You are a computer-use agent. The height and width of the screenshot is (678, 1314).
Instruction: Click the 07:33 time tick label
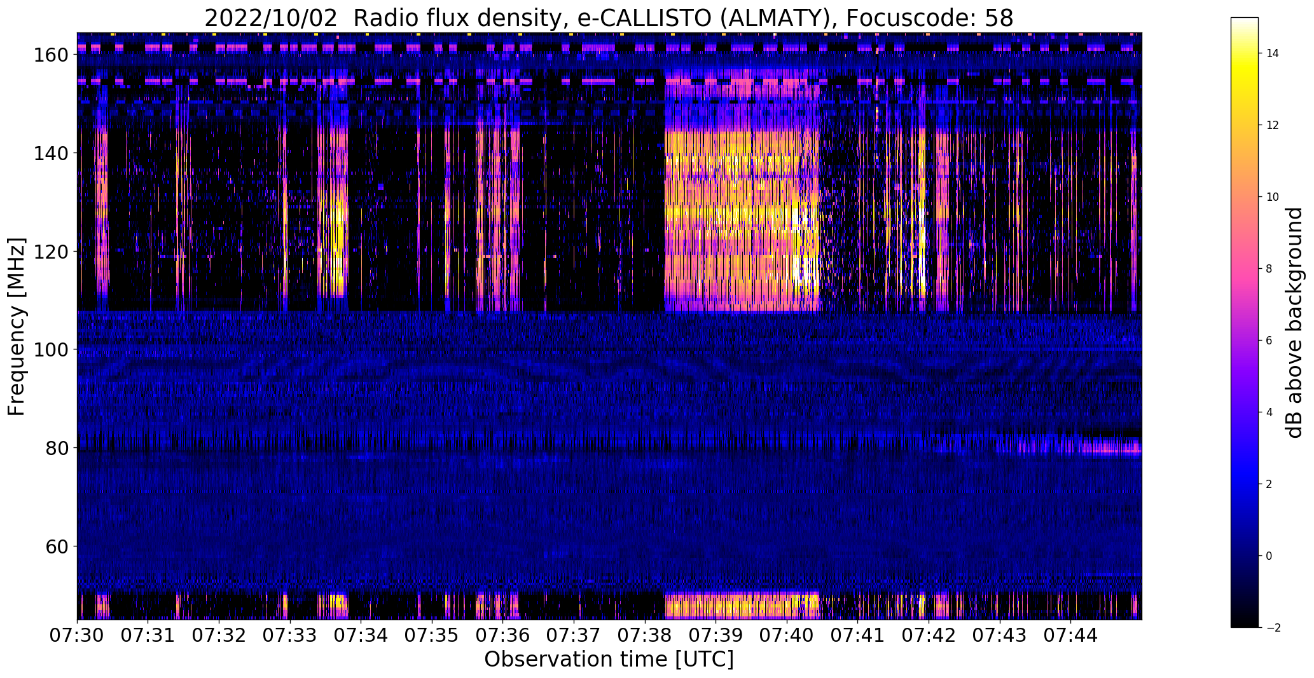click(x=289, y=635)
